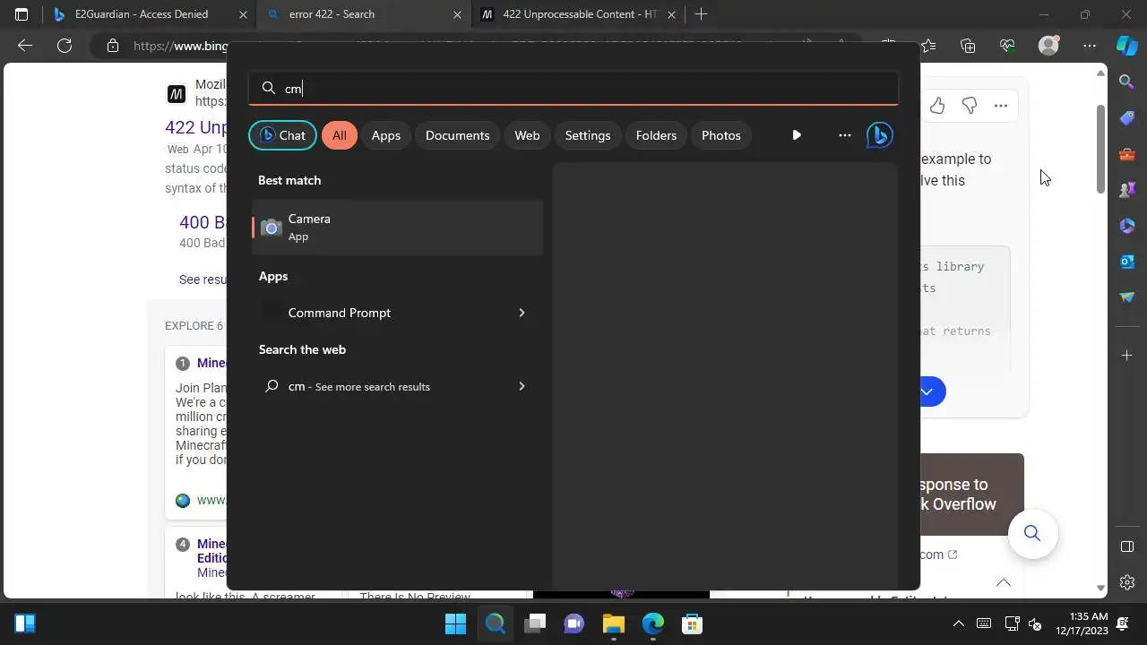Show hidden system tray icons

[x=959, y=623]
